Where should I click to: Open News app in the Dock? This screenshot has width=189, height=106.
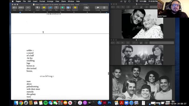click(70, 103)
